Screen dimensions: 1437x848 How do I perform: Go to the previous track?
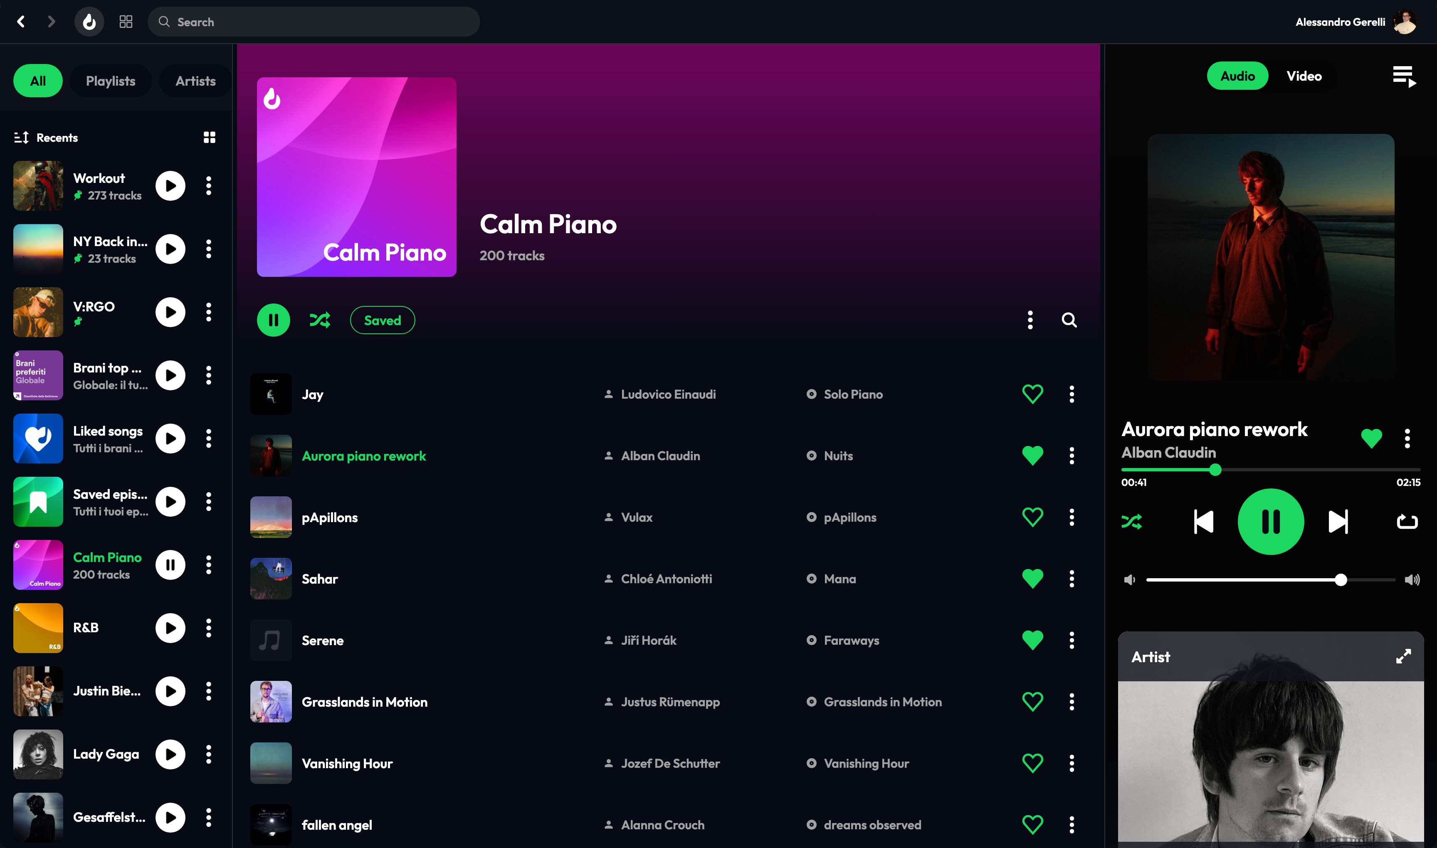pos(1204,522)
